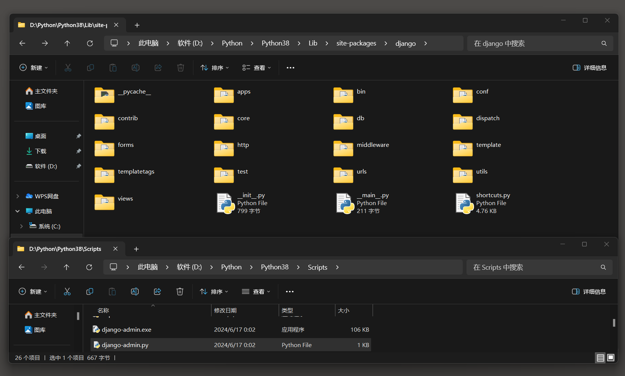Open 查看 dropdown in django window

pyautogui.click(x=257, y=68)
